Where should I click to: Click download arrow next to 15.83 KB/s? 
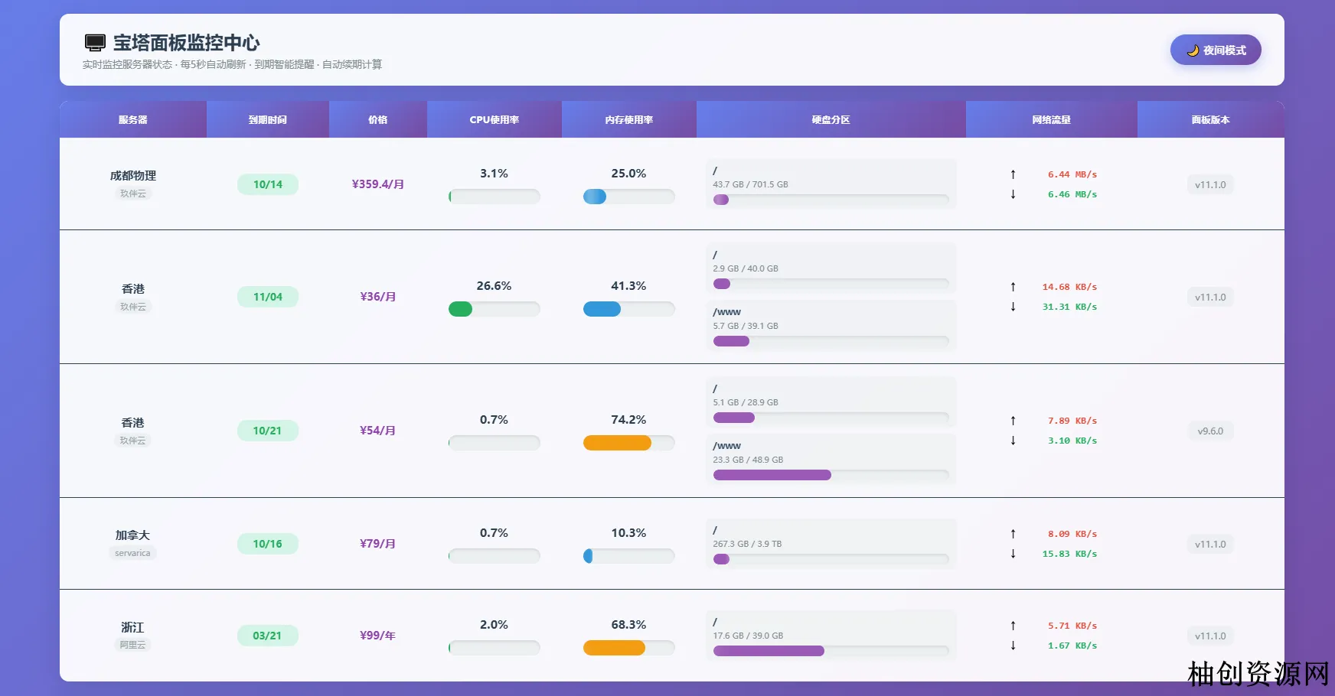click(x=1013, y=554)
